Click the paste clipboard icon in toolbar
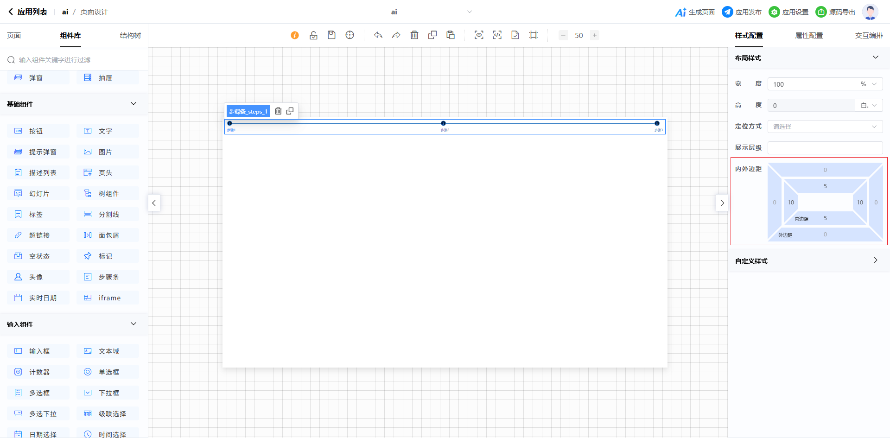This screenshot has width=890, height=438. 451,35
